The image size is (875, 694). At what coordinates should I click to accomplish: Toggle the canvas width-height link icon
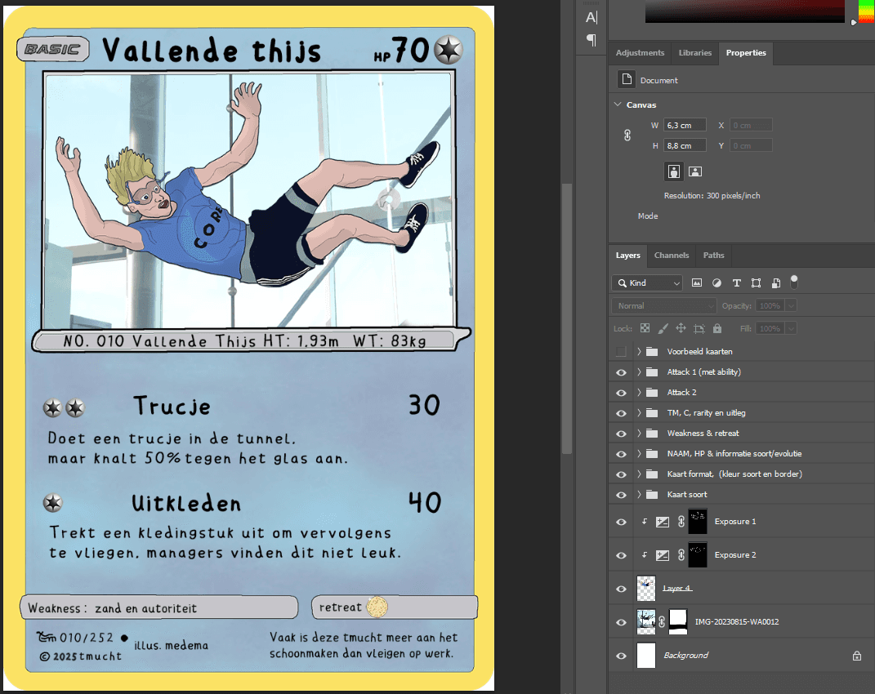tap(627, 136)
